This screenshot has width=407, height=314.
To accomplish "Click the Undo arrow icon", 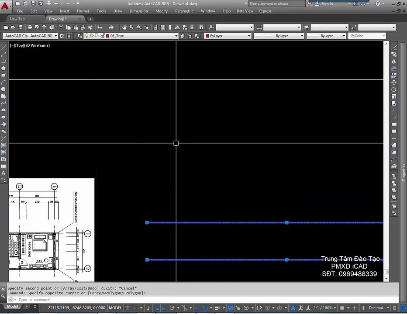I will pyautogui.click(x=100, y=27).
